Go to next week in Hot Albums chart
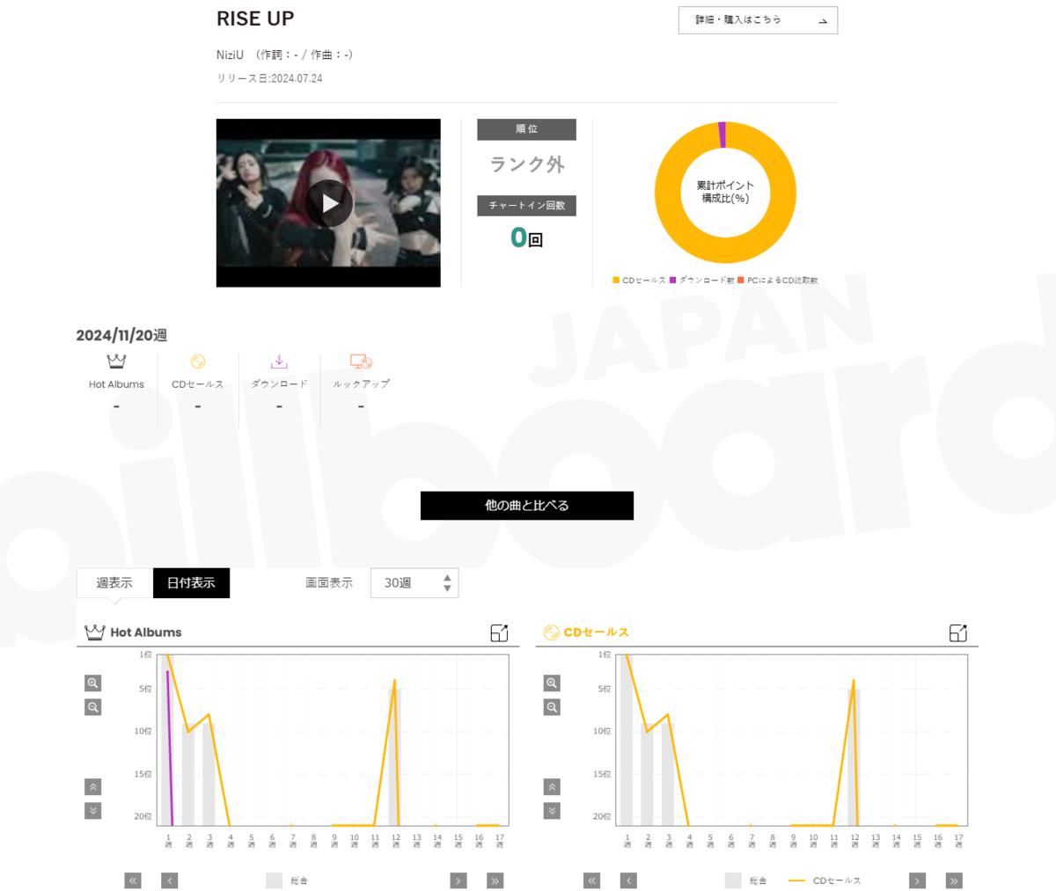Viewport: 1056px width, 891px height. 458,880
